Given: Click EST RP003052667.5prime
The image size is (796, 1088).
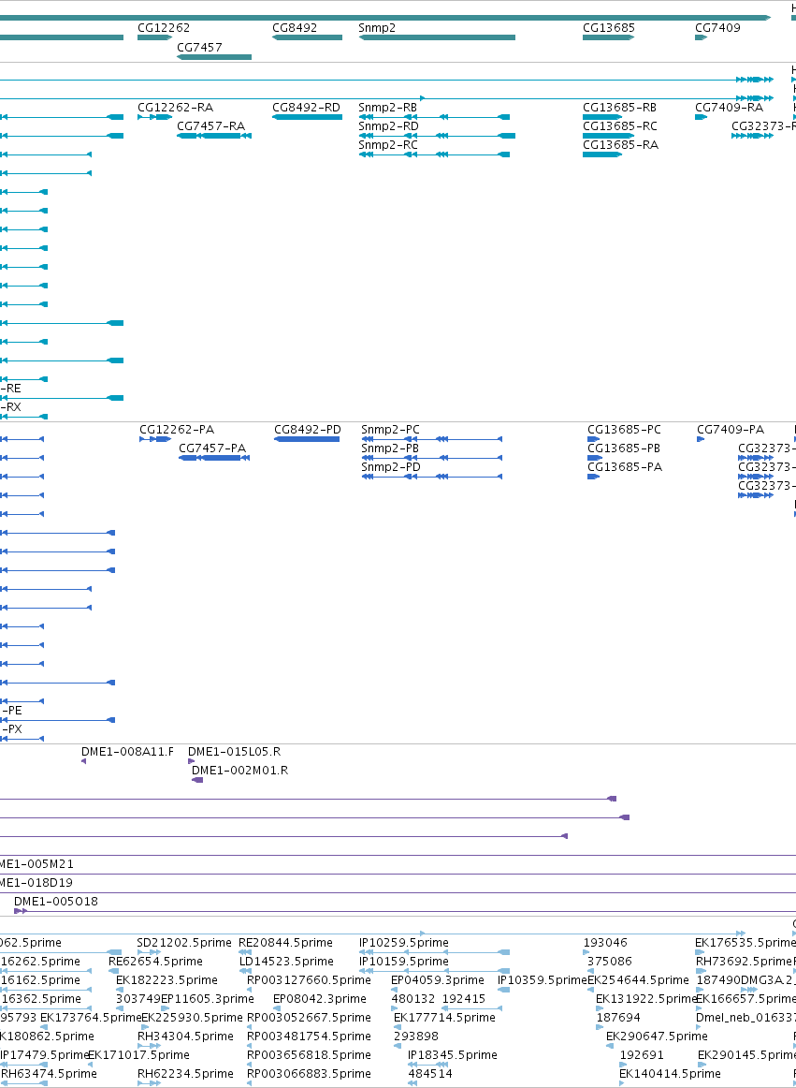Looking at the screenshot, I should coord(310,1018).
